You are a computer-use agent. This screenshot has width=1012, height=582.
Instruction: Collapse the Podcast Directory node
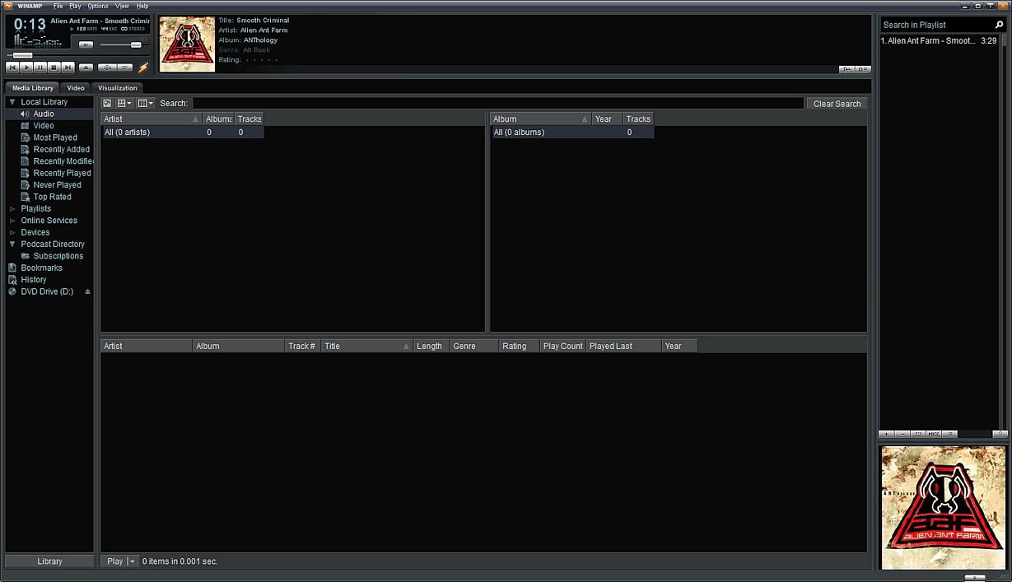pyautogui.click(x=12, y=244)
